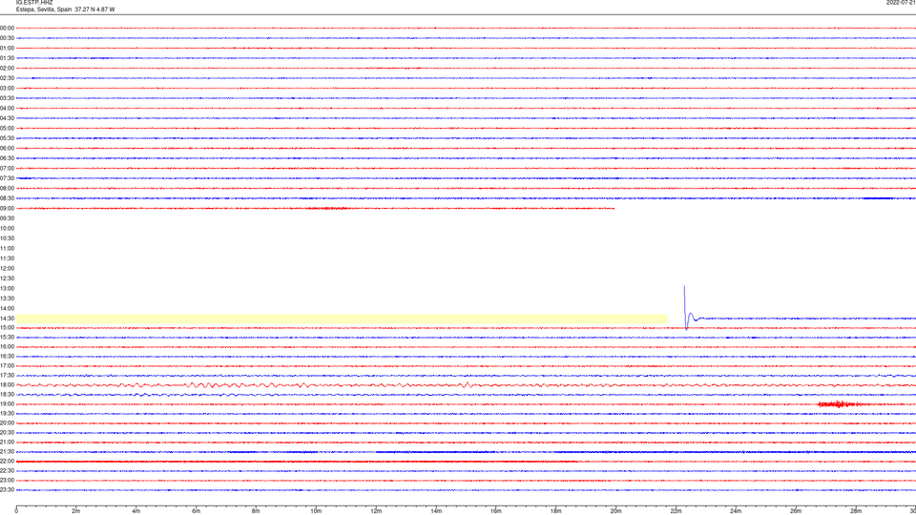Click the 19:00 time label
Viewport: 916px width, 515px height.
7,404
